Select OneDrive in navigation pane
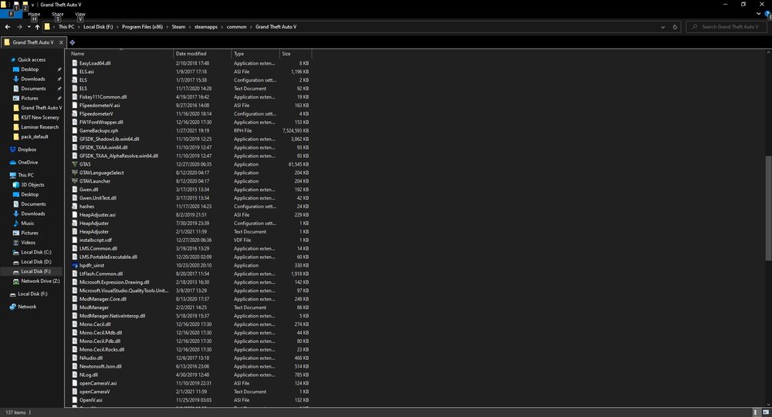This screenshot has height=417, width=772. point(28,163)
